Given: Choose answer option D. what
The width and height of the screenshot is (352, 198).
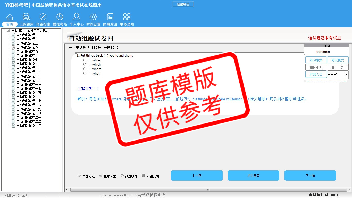Looking at the screenshot, I should click(x=85, y=73).
